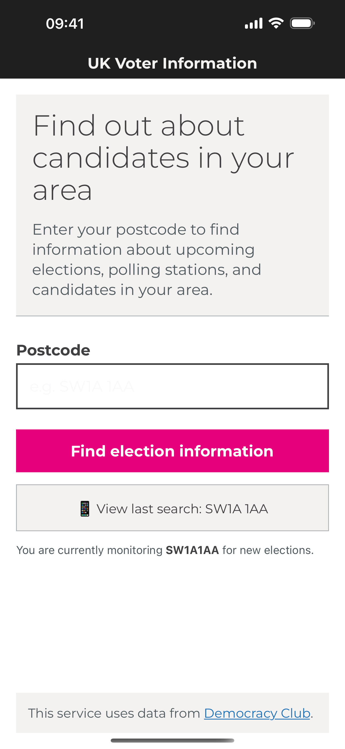
Task: Tap the cellular signal bars icon
Action: 254,23
